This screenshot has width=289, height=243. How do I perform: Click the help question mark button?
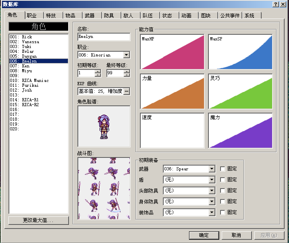click(275, 4)
